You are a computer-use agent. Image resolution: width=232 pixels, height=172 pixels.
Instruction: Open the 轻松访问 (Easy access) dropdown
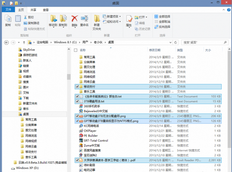[112, 22]
